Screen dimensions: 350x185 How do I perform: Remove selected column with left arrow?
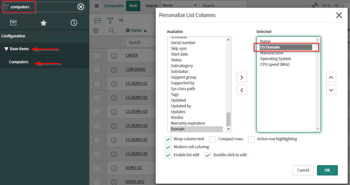[x=242, y=90]
